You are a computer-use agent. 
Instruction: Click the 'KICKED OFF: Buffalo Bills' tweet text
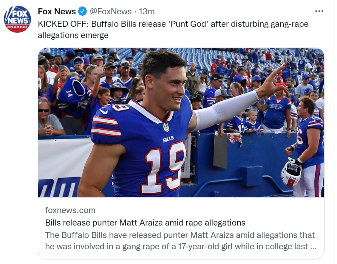173,24
